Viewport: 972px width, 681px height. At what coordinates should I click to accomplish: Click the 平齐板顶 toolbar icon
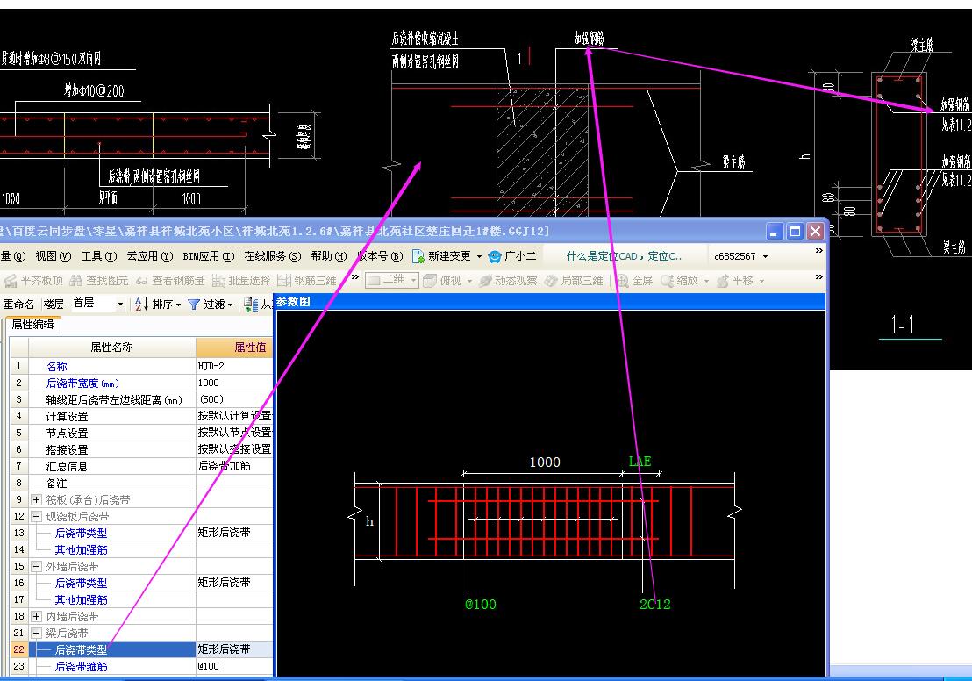10,281
